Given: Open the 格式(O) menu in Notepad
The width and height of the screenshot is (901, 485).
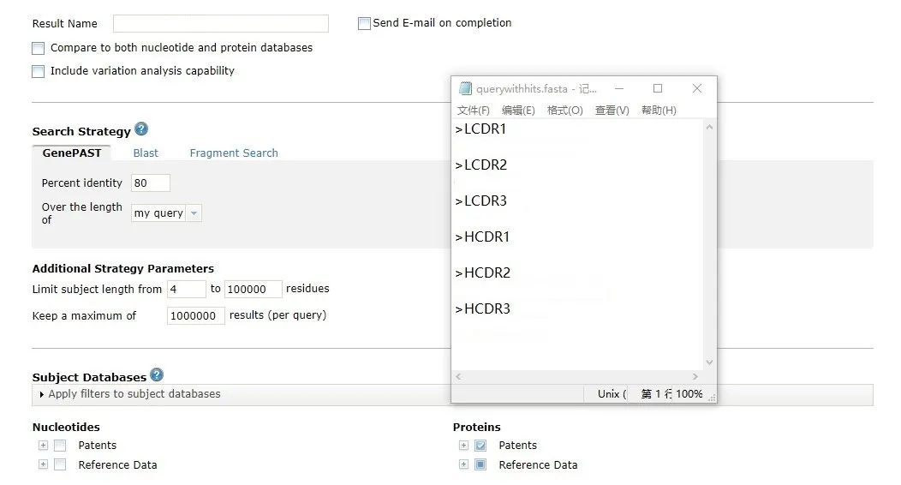Looking at the screenshot, I should [x=564, y=111].
